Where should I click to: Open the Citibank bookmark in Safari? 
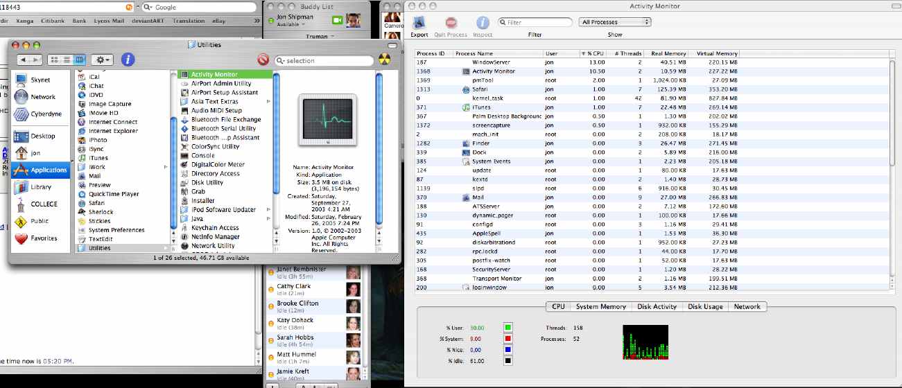coord(52,21)
